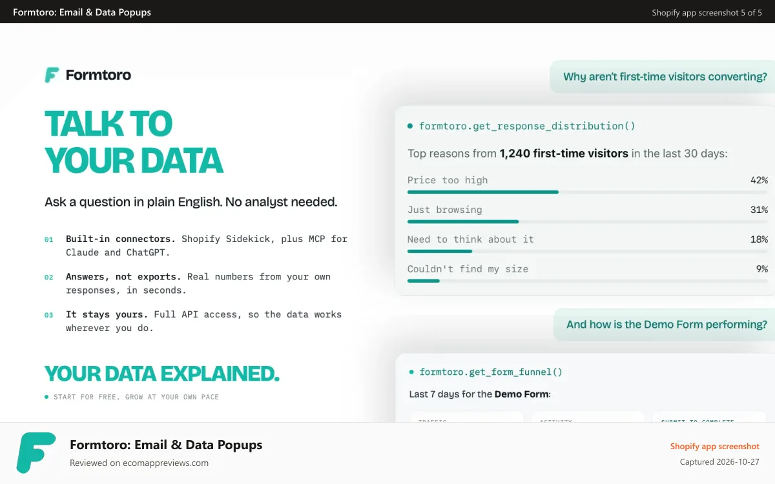Click the 'It stays yours.' bold text
The image size is (775, 484).
[107, 314]
